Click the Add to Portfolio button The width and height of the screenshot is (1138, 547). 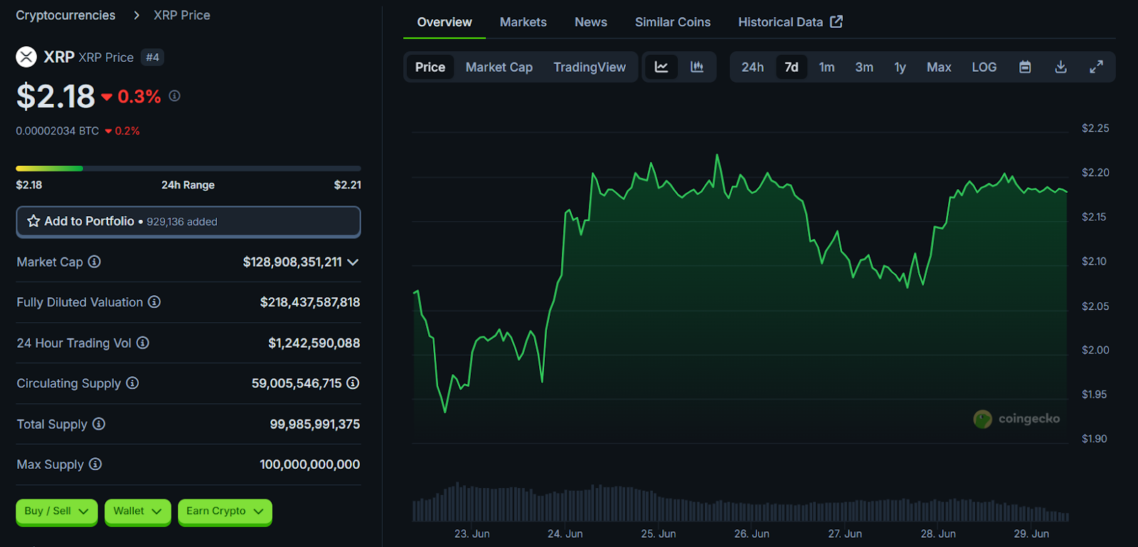[188, 222]
